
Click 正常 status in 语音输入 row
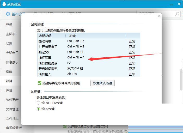[x=132, y=74]
